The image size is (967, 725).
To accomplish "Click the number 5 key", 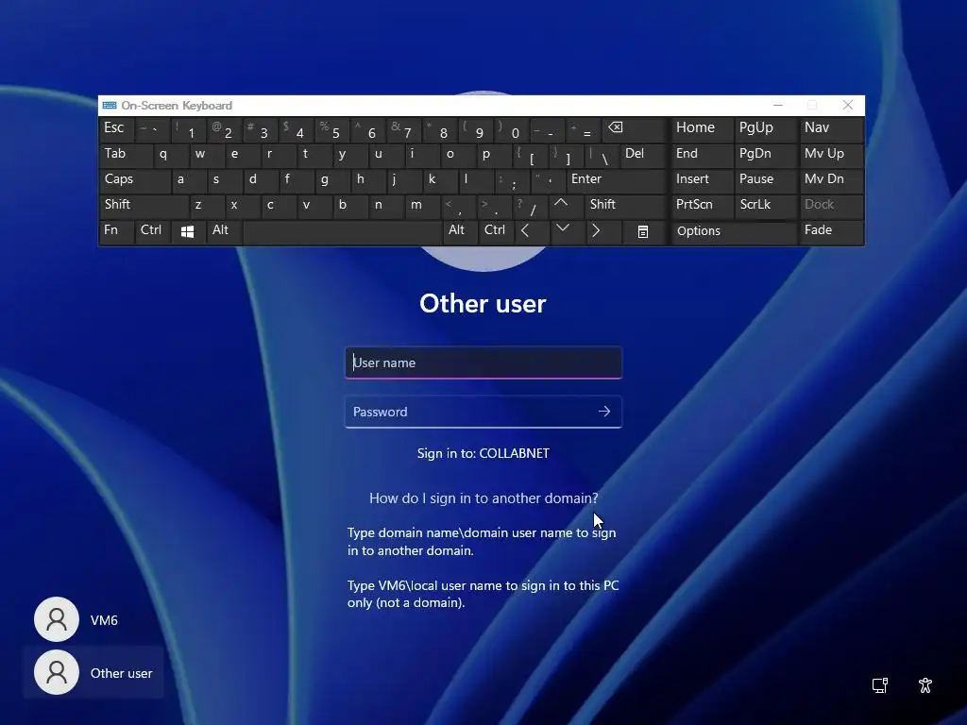I will tap(333, 128).
